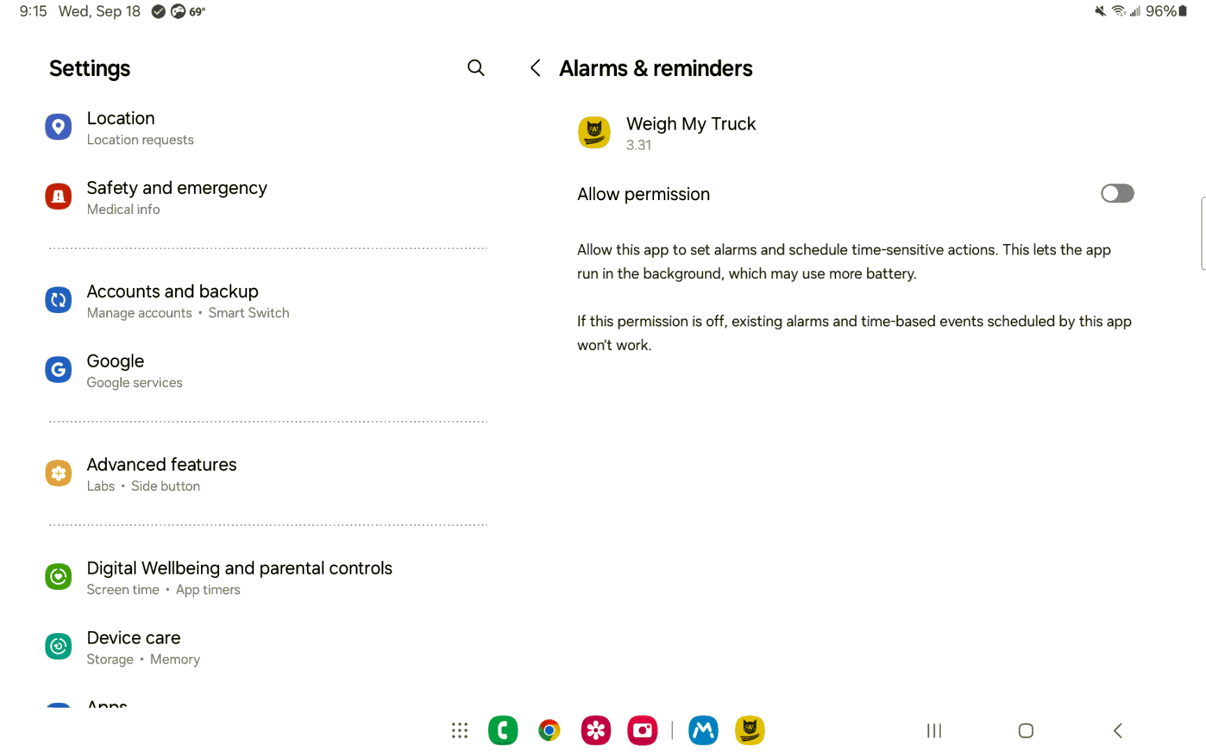Go back from Alarms & reminders

click(535, 68)
